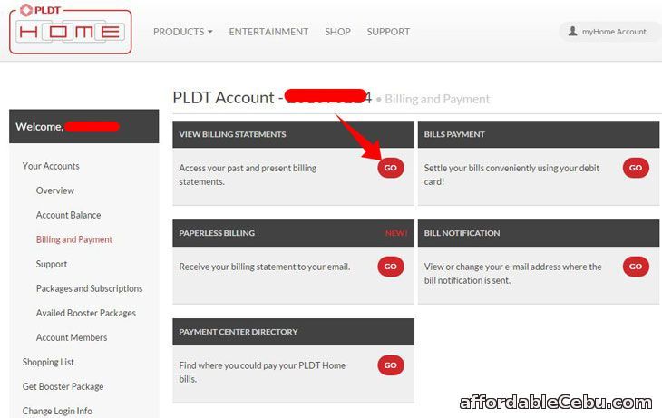Open Shopping List in the sidebar
Viewport: 662px width, 418px height.
[x=48, y=362]
